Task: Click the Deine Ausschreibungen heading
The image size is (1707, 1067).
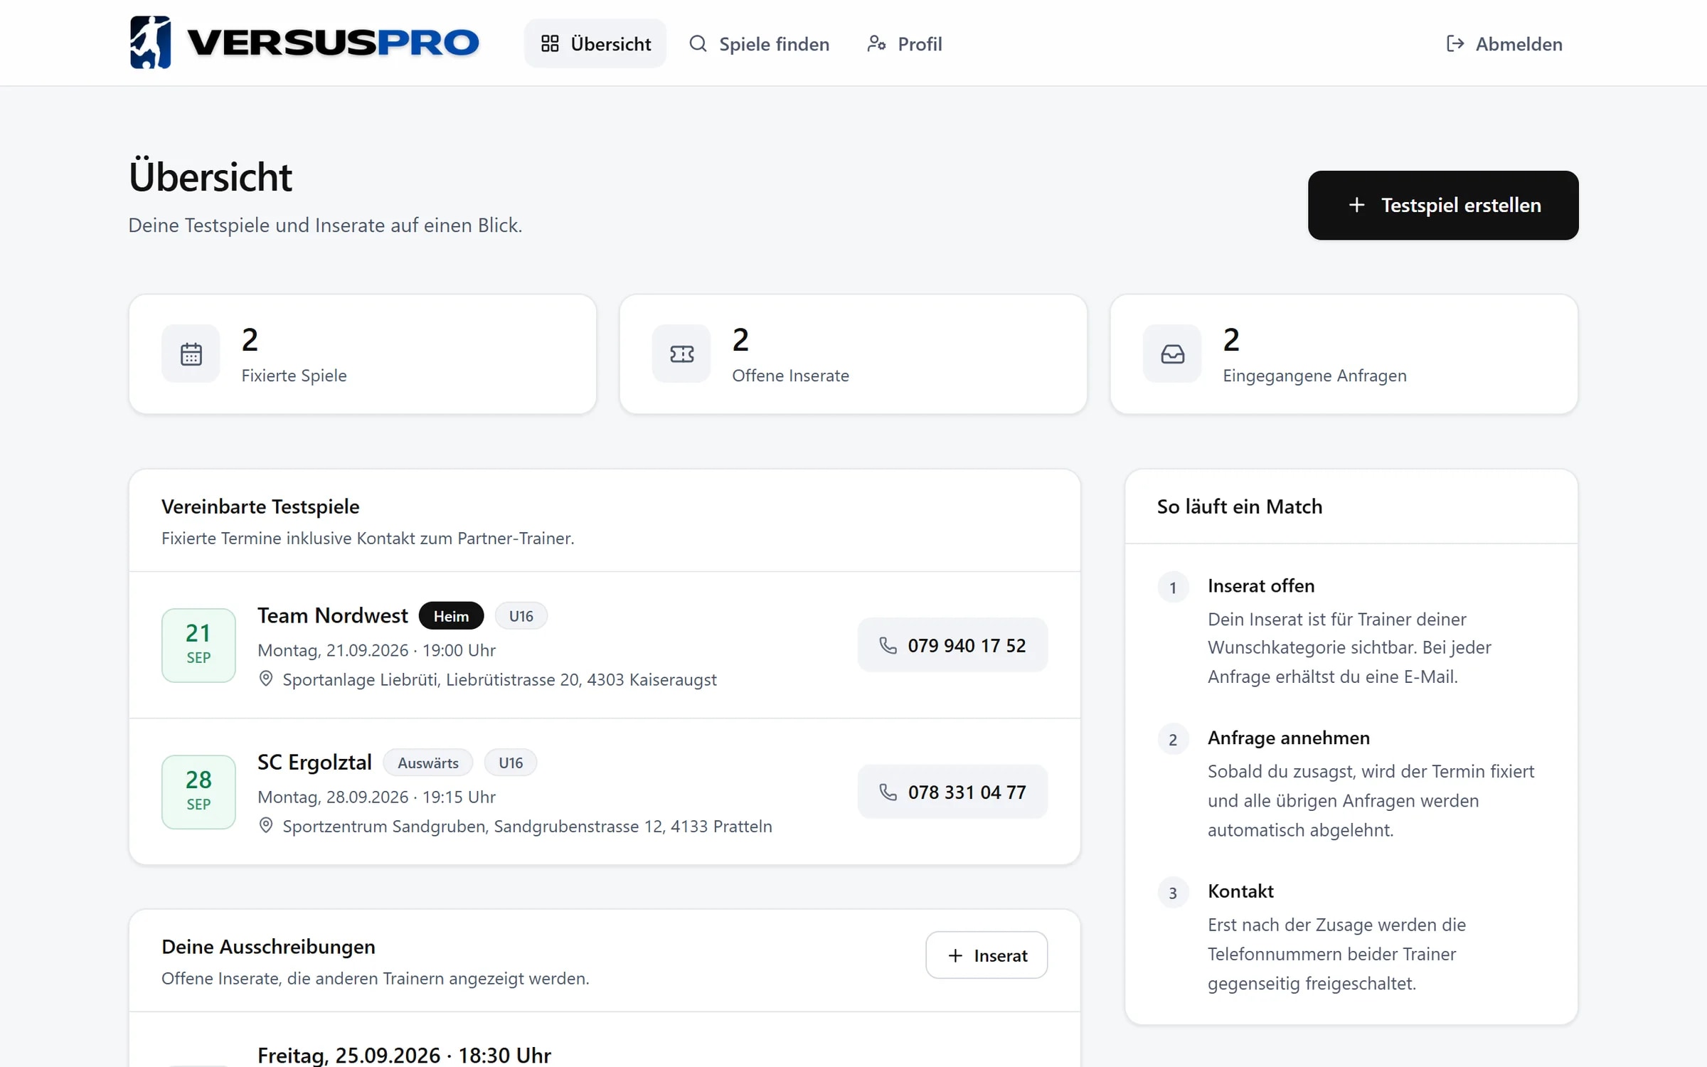Action: click(x=268, y=947)
